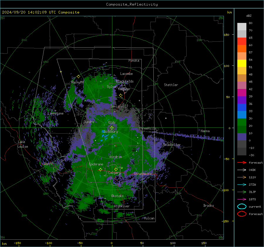Click the RedDeer city label
This screenshot has height=247, width=264.
[124, 89]
